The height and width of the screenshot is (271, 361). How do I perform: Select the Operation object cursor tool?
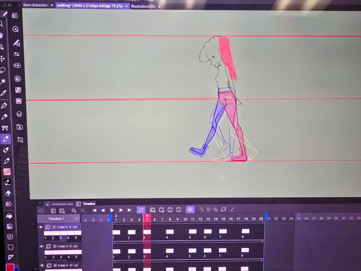click(x=1, y=47)
